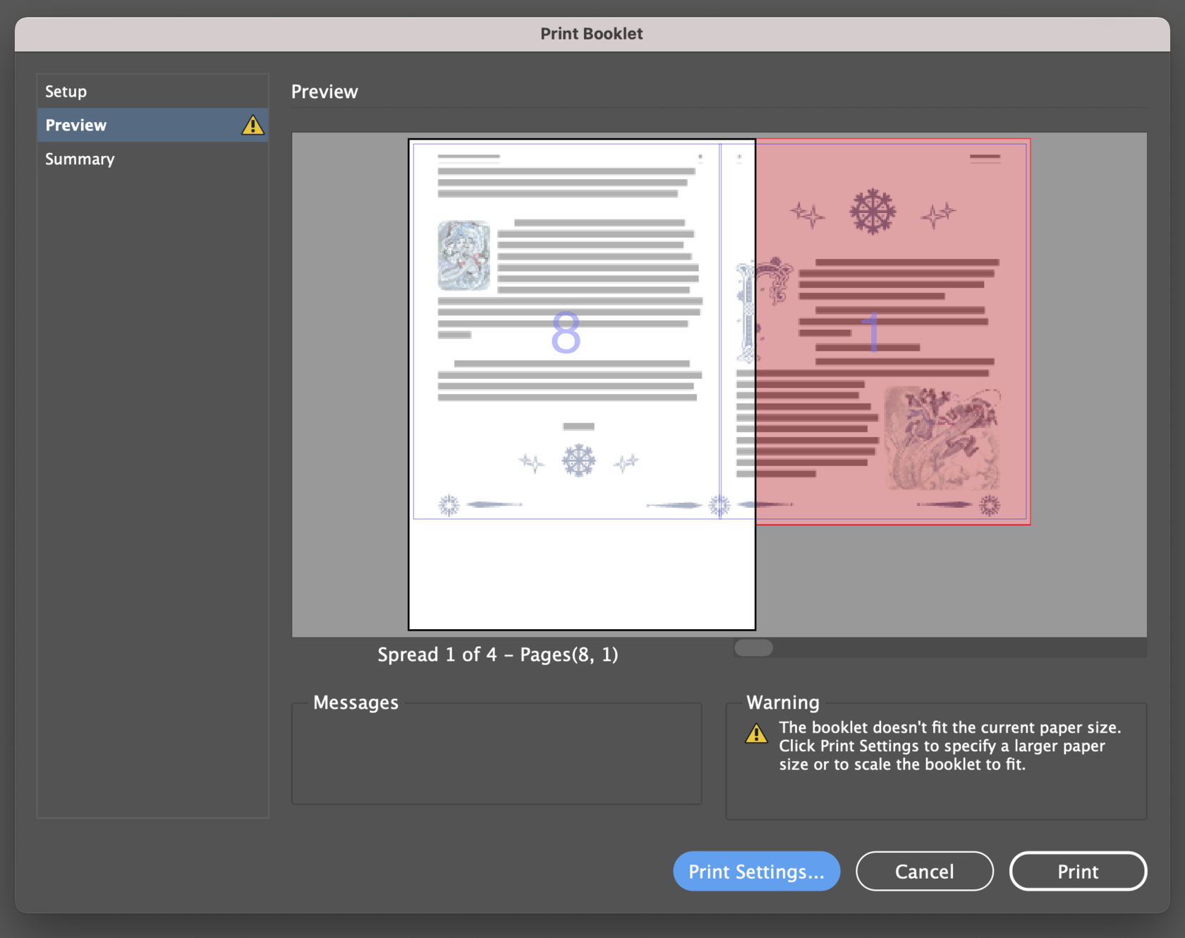Click the large snowflake ornament on page 1
This screenshot has width=1185, height=938.
[x=873, y=211]
